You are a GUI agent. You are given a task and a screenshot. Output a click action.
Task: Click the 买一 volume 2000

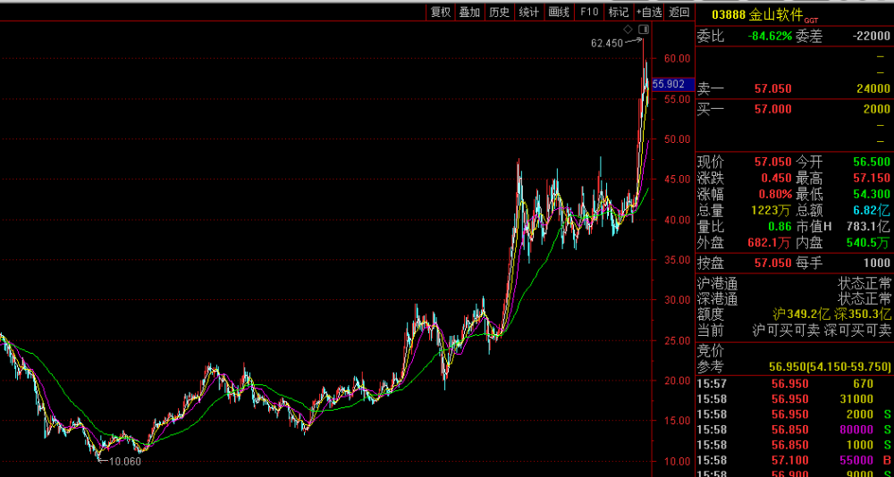(876, 109)
